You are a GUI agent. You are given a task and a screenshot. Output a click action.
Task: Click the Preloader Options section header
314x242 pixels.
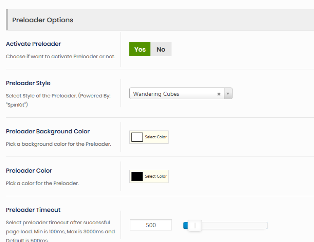(x=43, y=20)
